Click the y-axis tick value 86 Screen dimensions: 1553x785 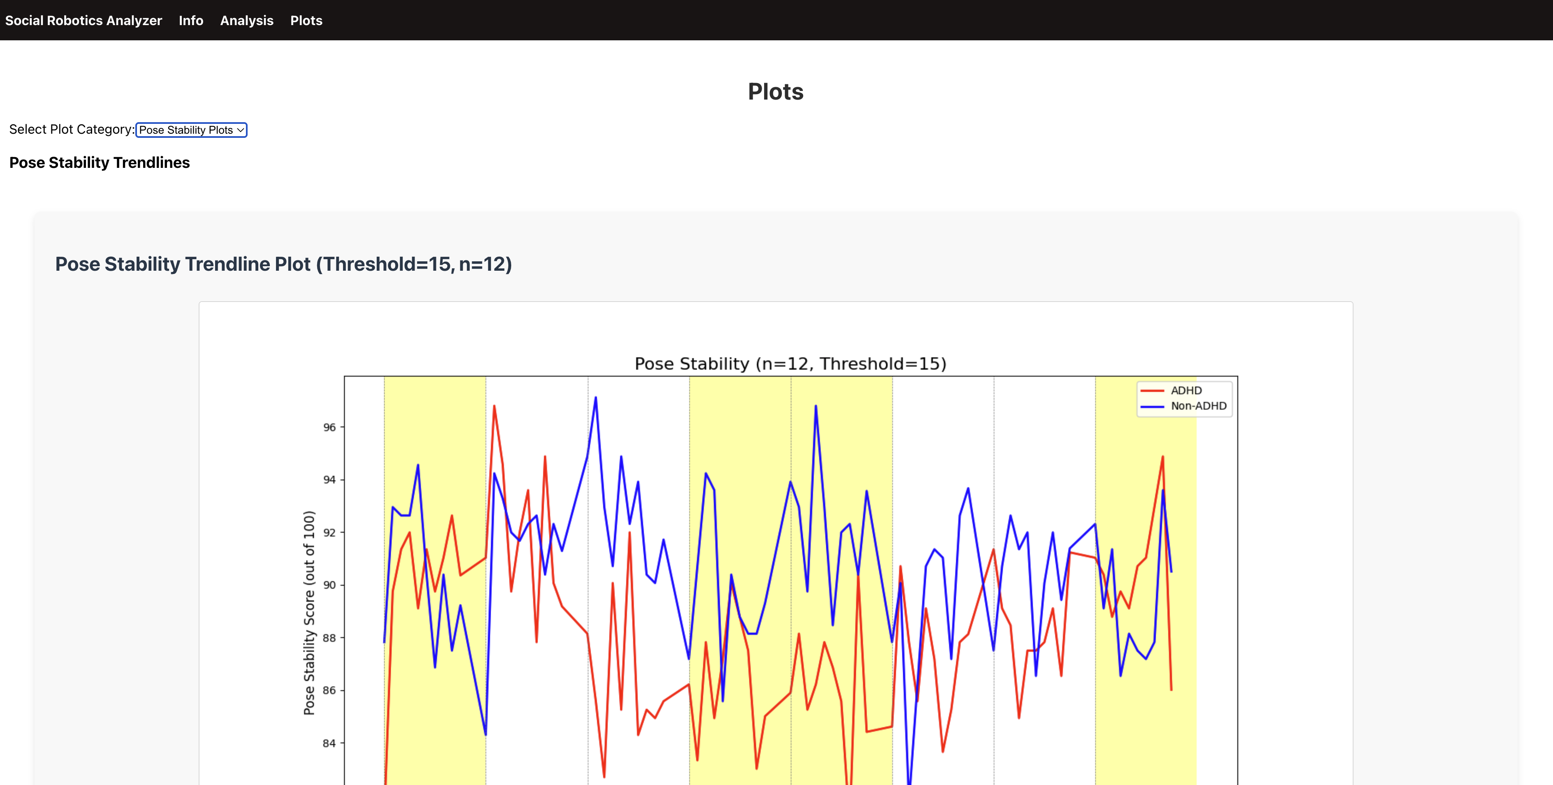coord(329,690)
